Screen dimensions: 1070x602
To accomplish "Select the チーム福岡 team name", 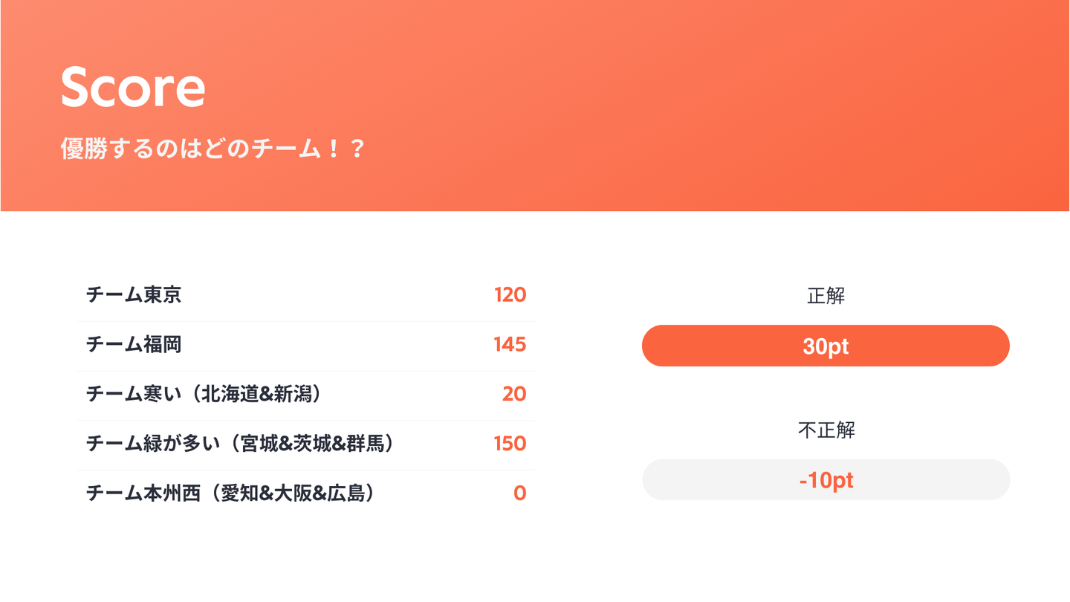I will pyautogui.click(x=134, y=345).
